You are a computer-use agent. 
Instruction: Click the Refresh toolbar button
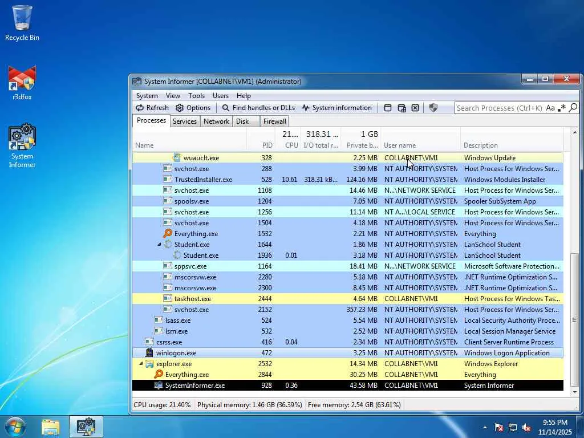(x=152, y=108)
